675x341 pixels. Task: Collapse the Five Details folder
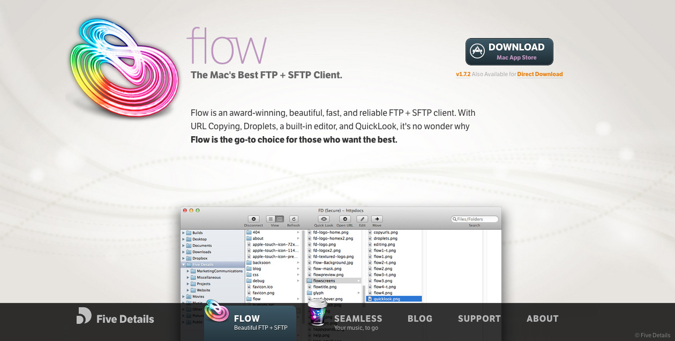(184, 265)
